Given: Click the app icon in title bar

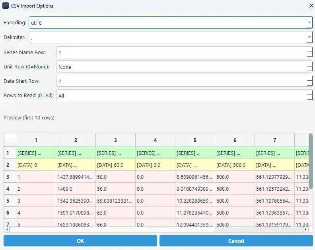Looking at the screenshot, I should [6, 6].
